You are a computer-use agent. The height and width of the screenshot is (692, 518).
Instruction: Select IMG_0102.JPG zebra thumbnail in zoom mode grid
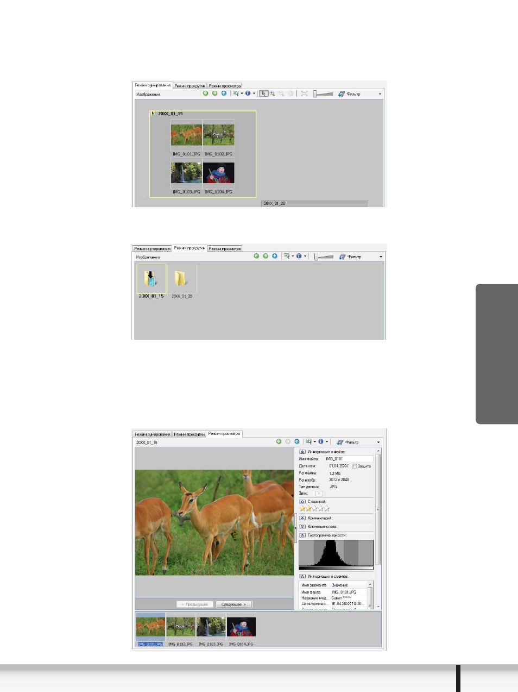219,135
